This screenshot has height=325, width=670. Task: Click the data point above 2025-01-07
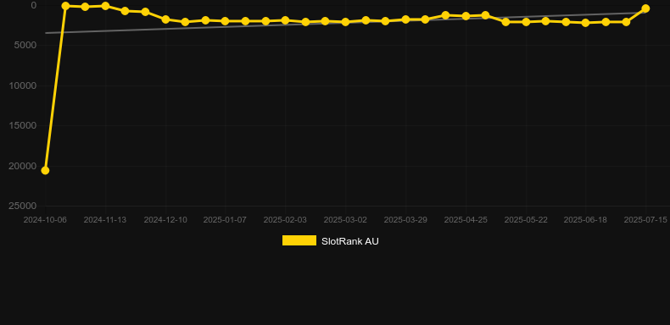click(x=226, y=21)
